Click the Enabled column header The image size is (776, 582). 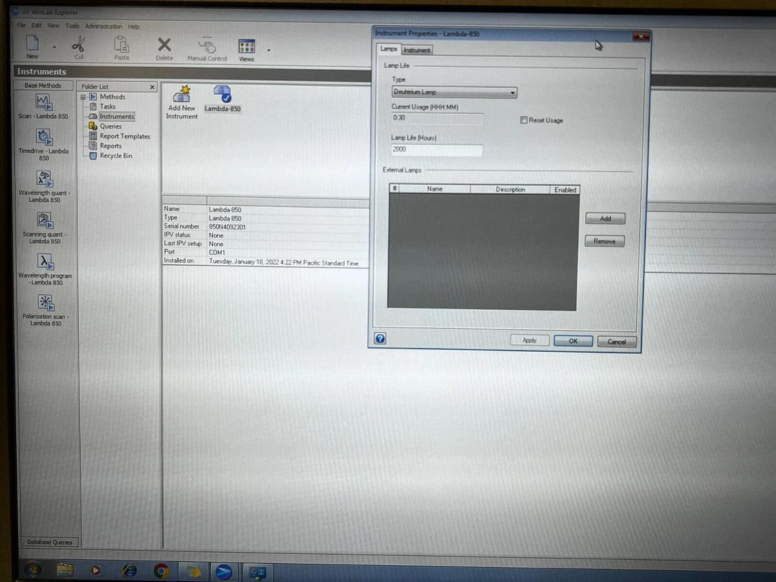pos(565,189)
